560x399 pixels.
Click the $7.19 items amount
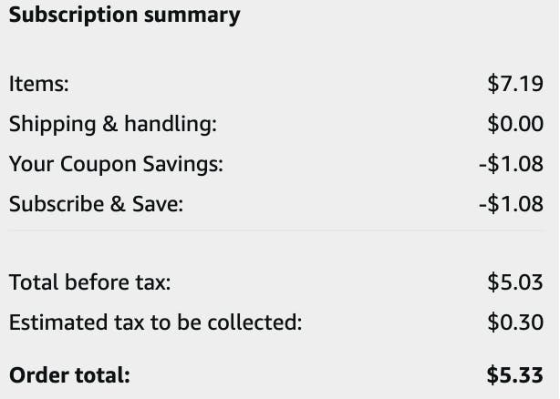click(x=515, y=84)
